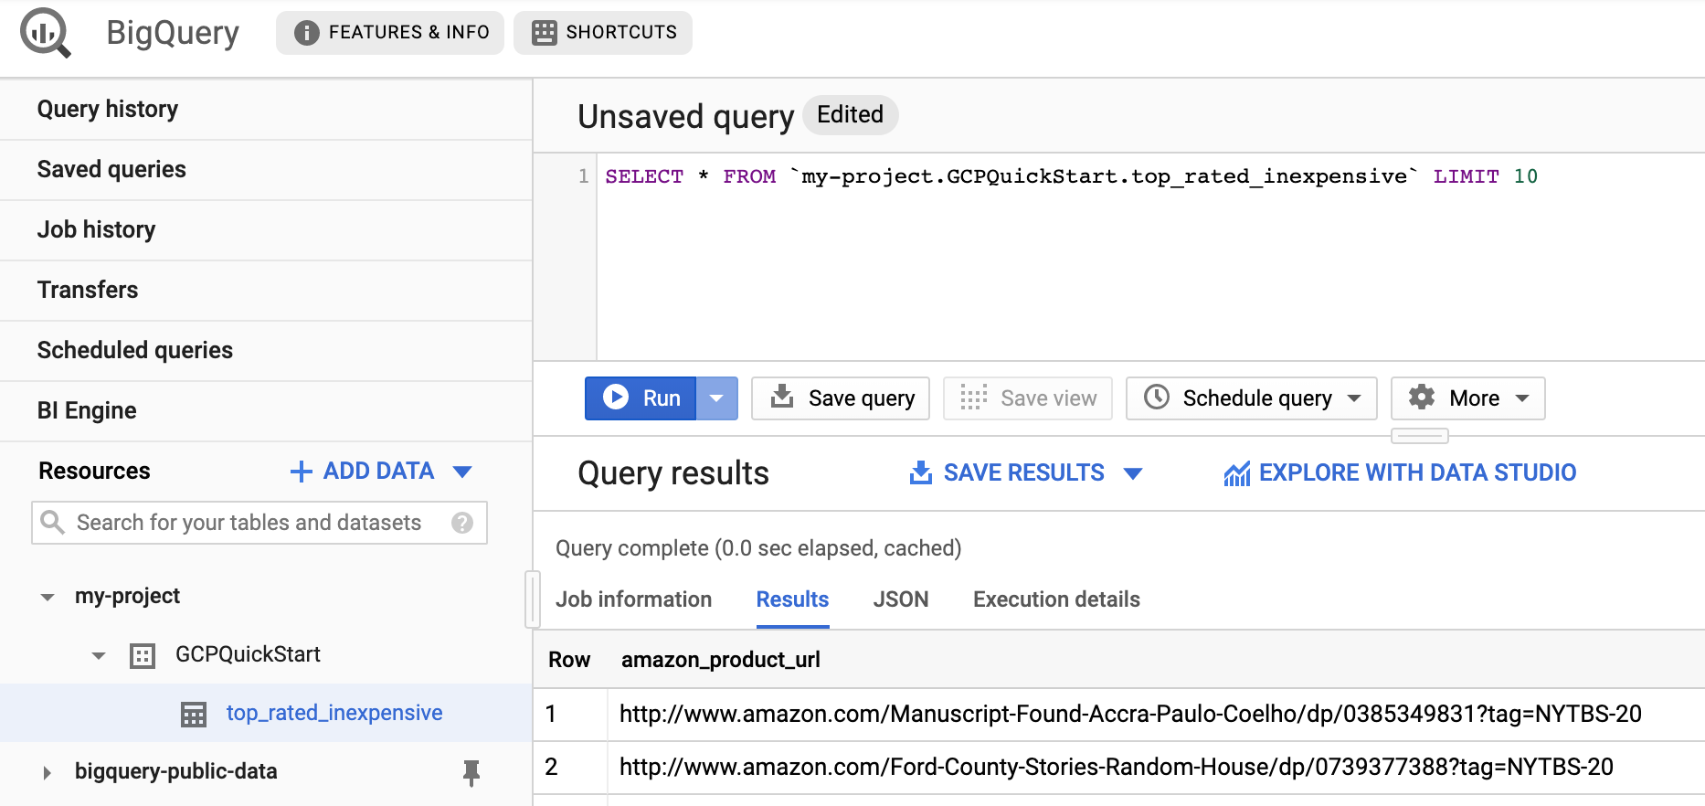This screenshot has width=1705, height=806.
Task: Click the Save Results download icon
Action: tap(921, 472)
